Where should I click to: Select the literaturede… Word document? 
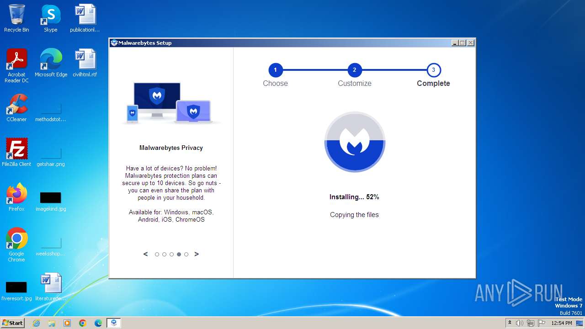[x=51, y=287]
